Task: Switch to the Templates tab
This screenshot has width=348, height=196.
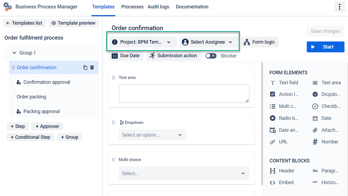Action: click(x=103, y=7)
